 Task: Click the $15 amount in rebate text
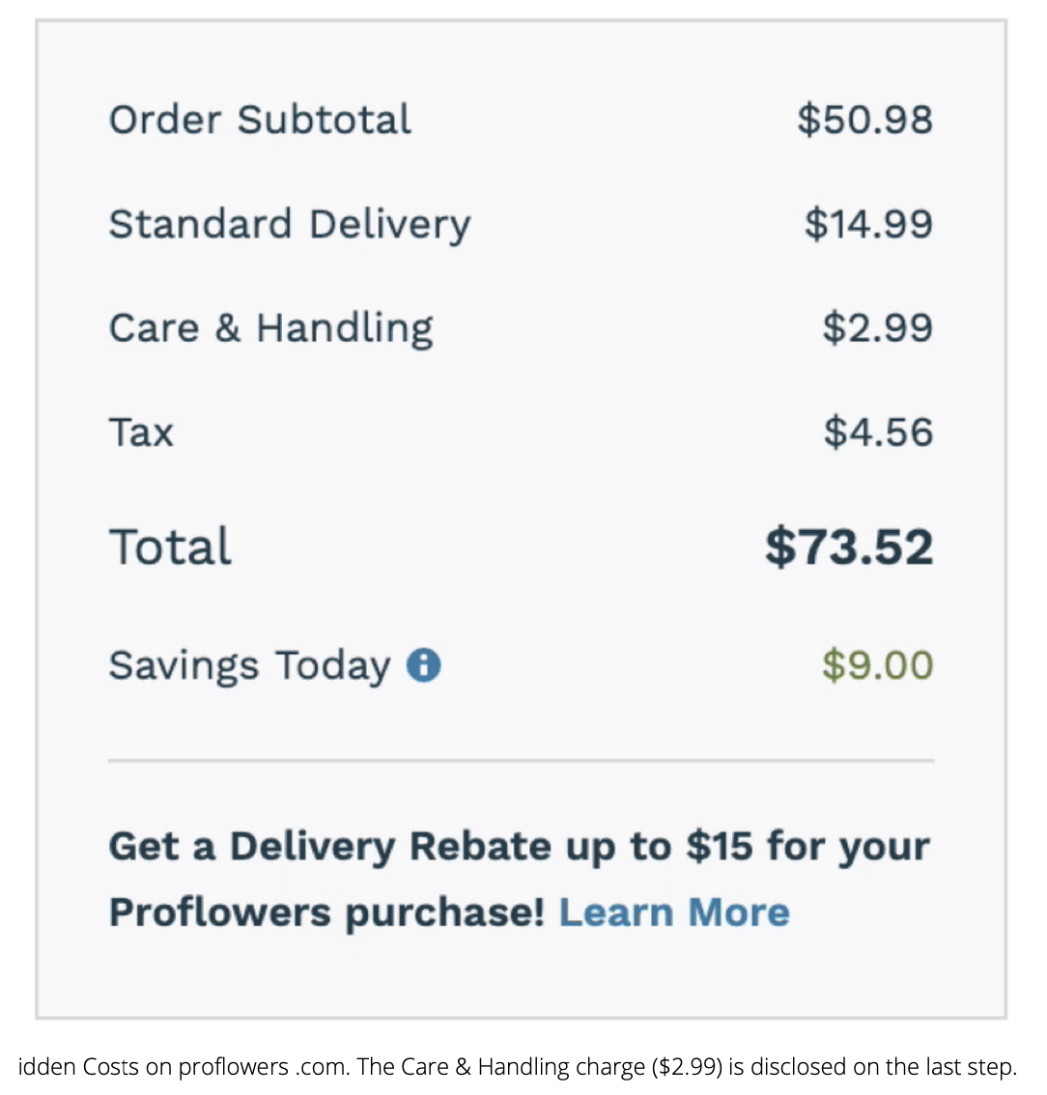coord(720,846)
